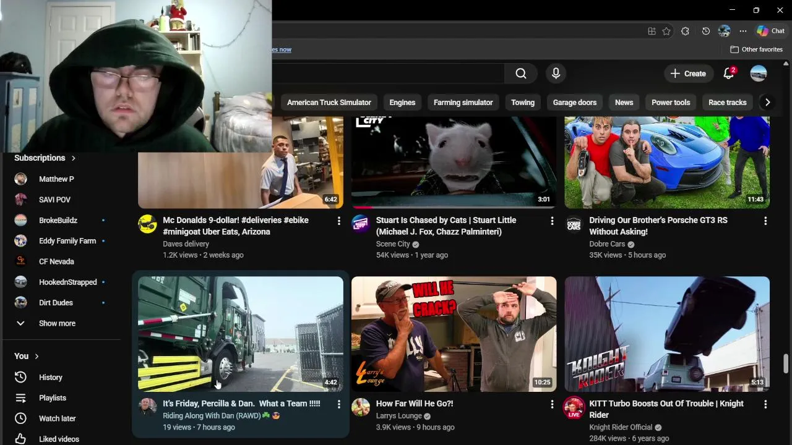
Task: Select Towing filter chip
Action: click(523, 103)
